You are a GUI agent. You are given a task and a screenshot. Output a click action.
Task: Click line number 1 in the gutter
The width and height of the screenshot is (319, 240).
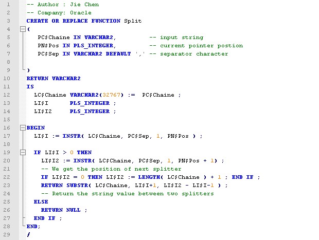click(9, 5)
